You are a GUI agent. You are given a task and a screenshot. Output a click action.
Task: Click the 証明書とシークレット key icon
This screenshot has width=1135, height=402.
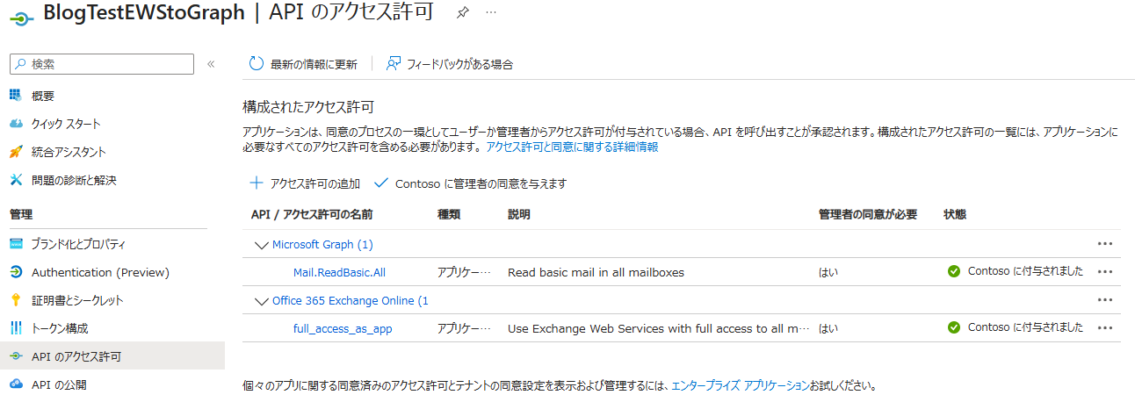[16, 300]
